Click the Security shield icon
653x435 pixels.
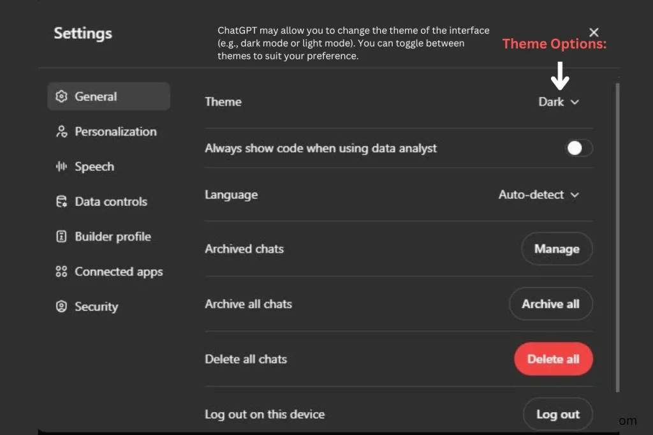tap(61, 307)
